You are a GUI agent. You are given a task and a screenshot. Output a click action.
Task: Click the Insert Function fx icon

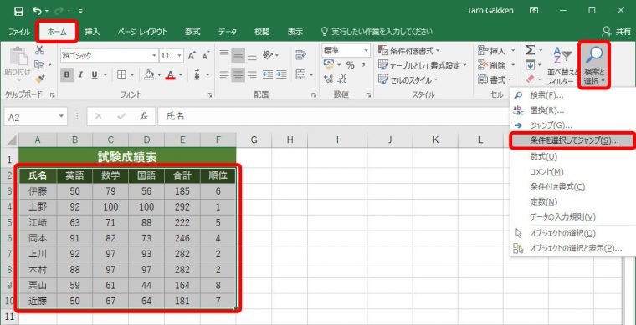tap(144, 117)
